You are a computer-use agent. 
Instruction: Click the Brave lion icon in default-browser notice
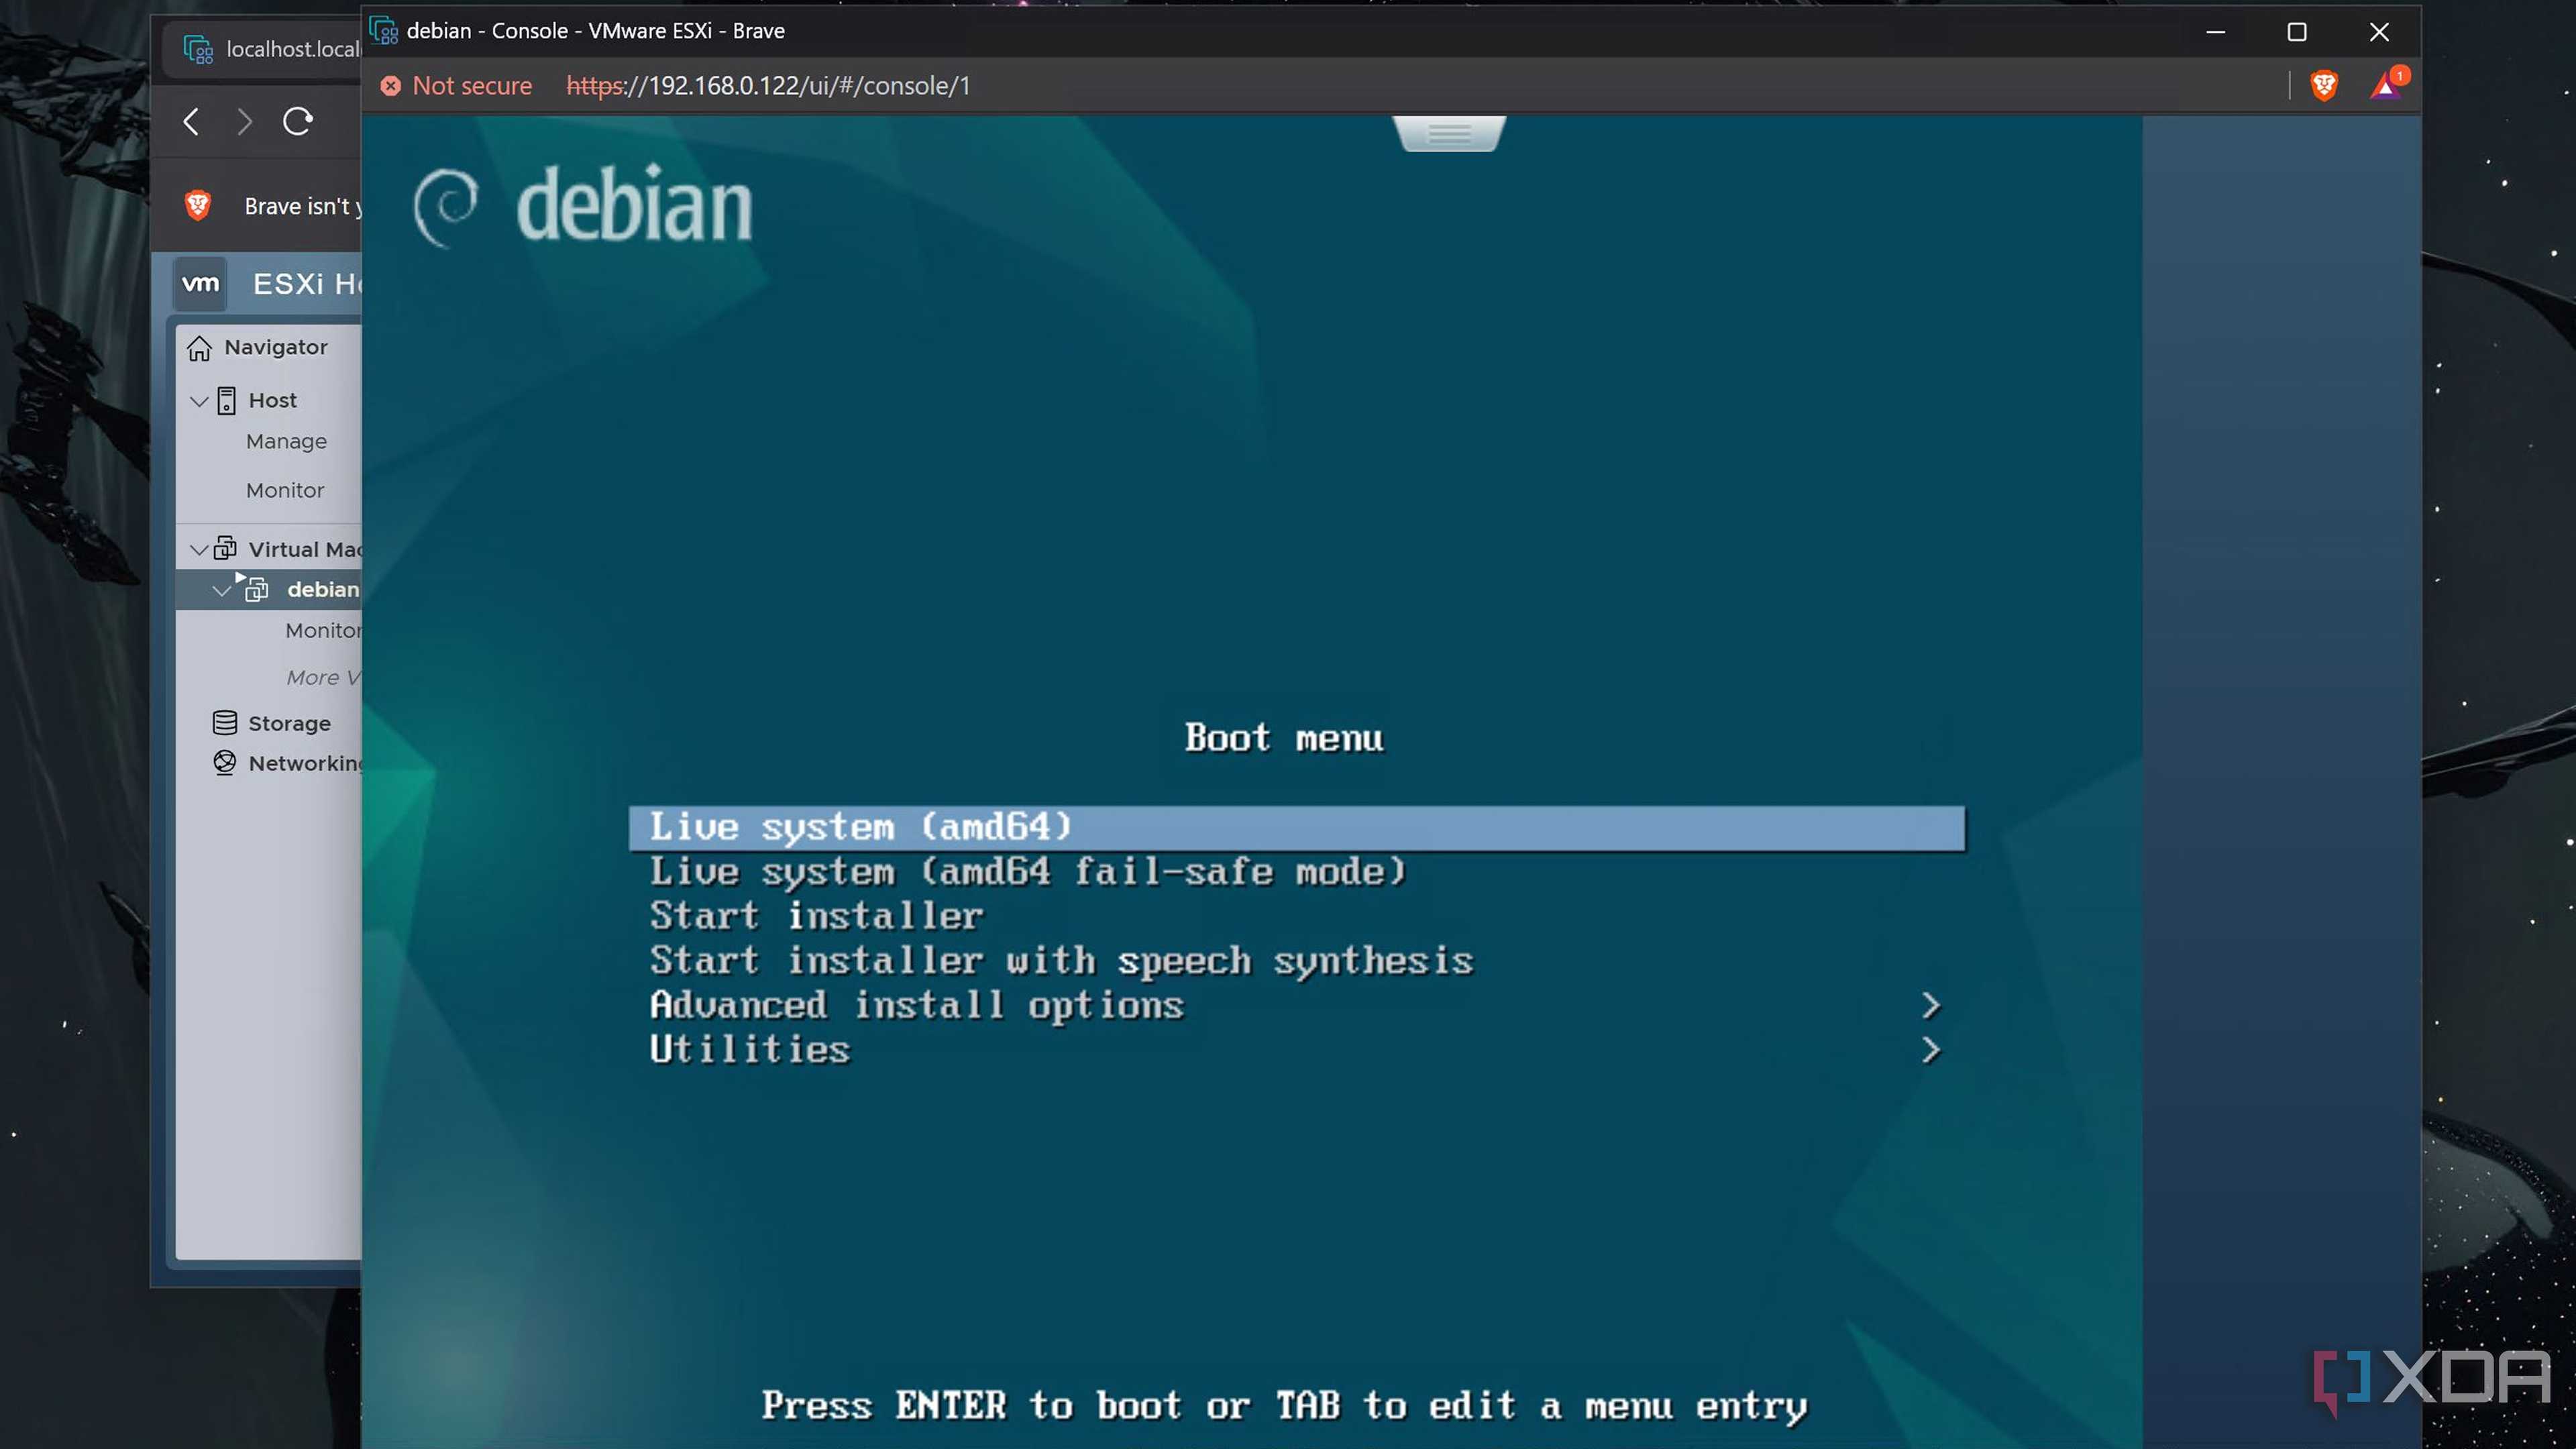tap(198, 205)
